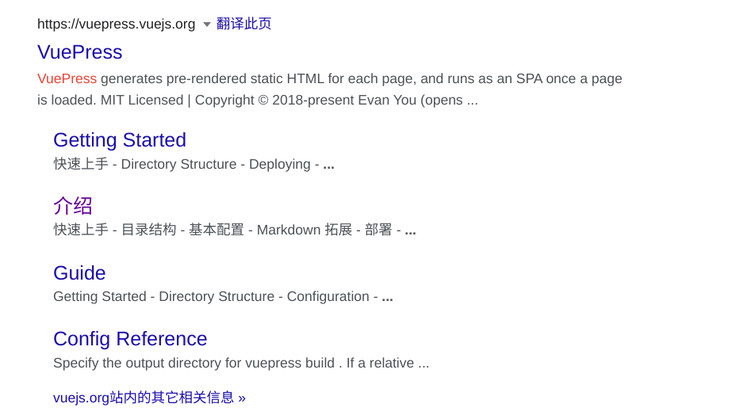Image resolution: width=740 pixels, height=419 pixels.
Task: Click the 'Specify the output directory' snippet text
Action: pos(241,363)
